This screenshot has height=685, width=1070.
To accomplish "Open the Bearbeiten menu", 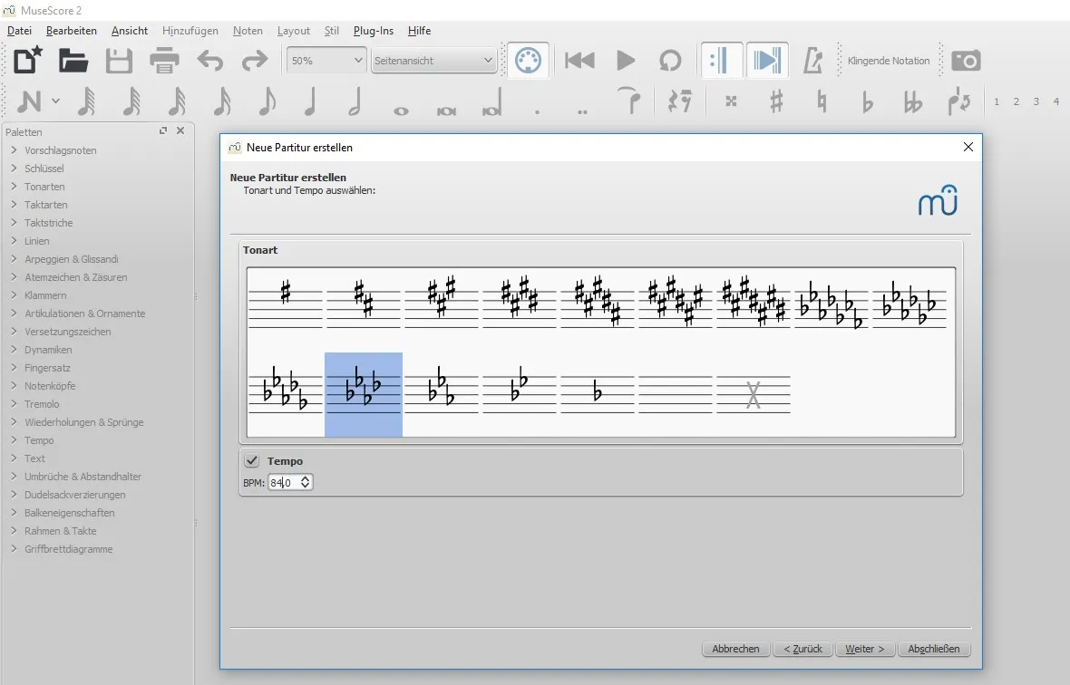I will (x=72, y=31).
